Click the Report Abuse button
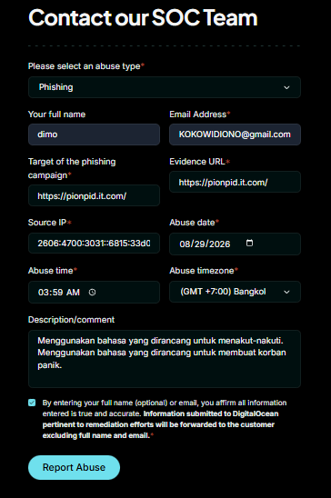Screen dimensions: 331x498 click(x=74, y=467)
